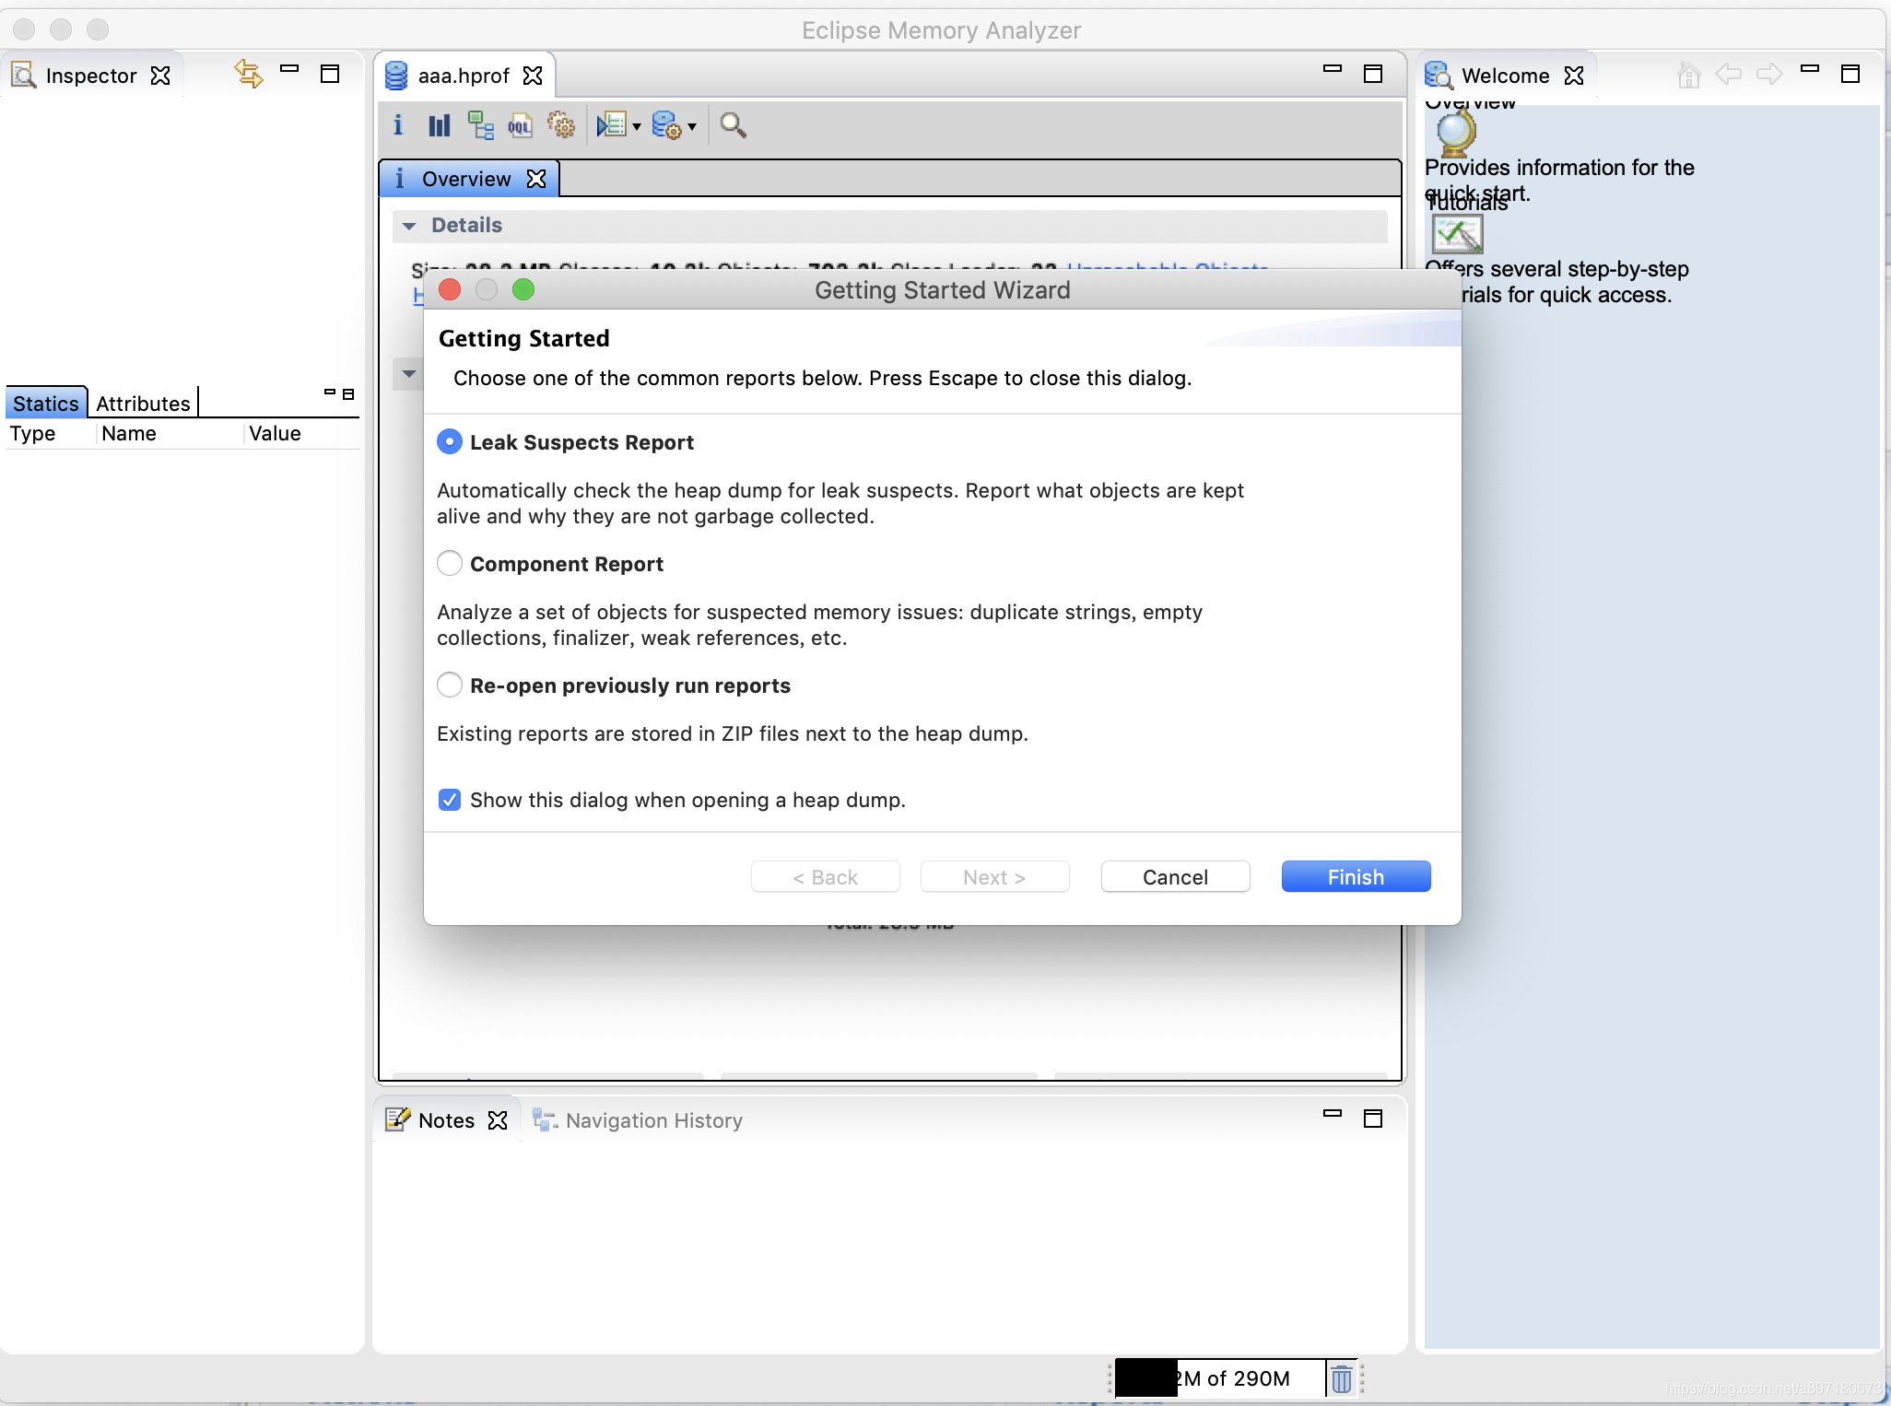Viewport: 1891px width, 1406px height.
Task: Collapse the section arrow below Details
Action: 409,374
